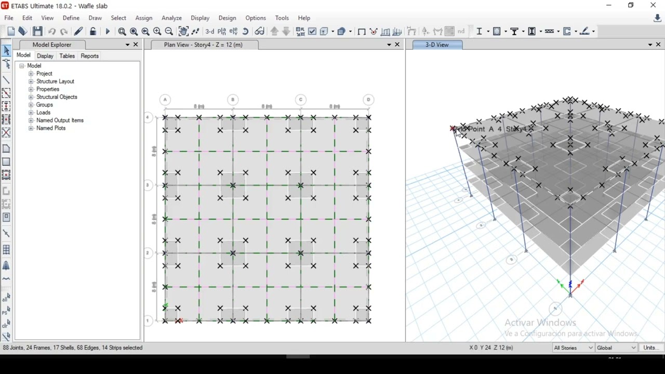Save the model using the floppy disk icon
Screen dimensions: 665x374
[37, 31]
